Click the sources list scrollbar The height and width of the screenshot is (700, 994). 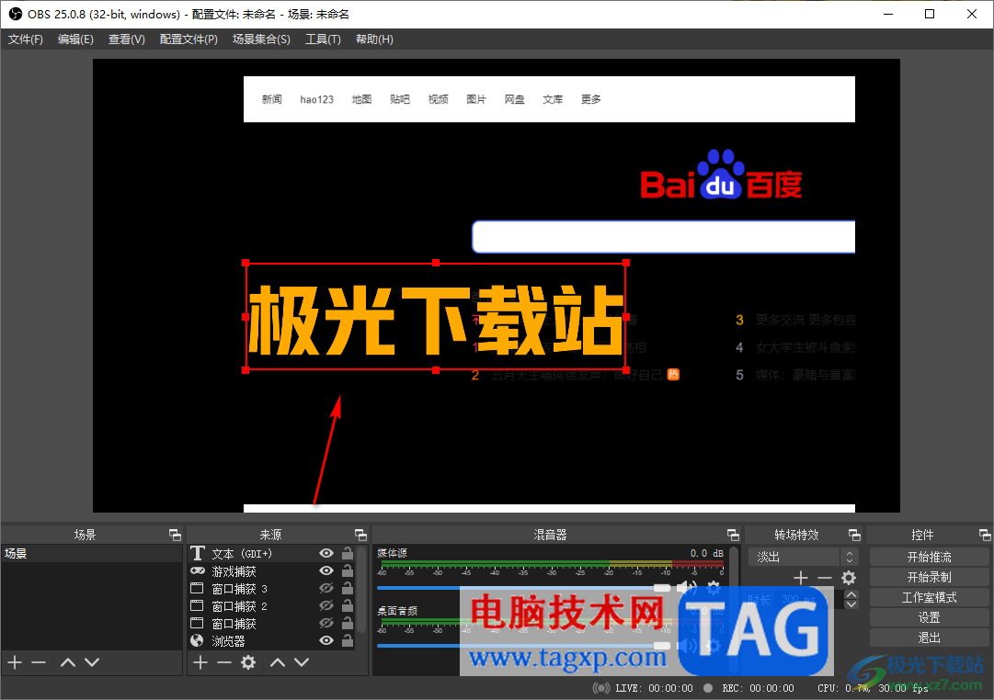click(x=362, y=589)
